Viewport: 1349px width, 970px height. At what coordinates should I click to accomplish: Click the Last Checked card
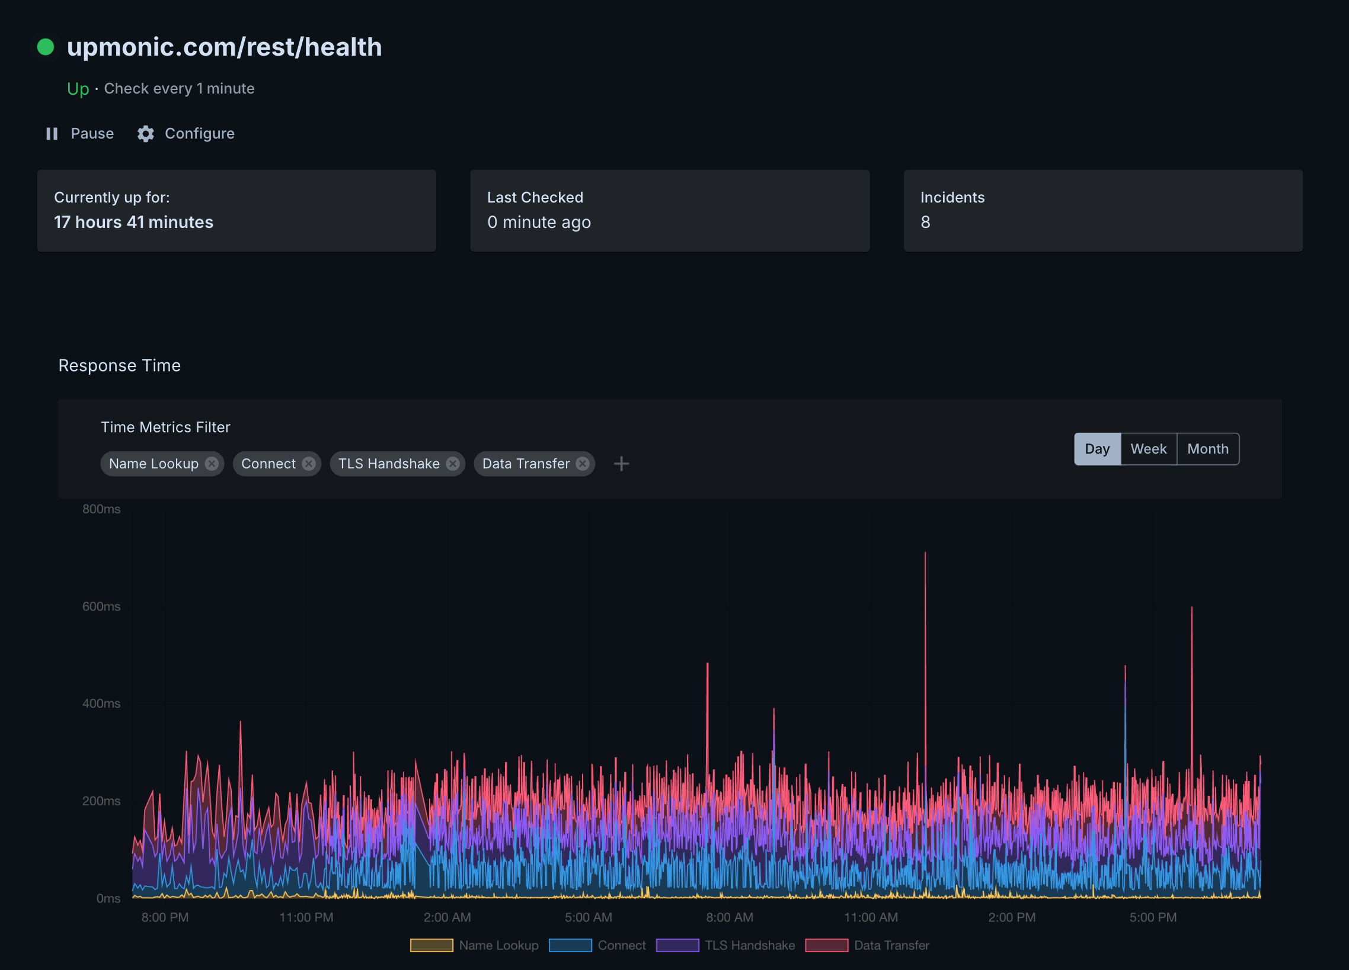[670, 210]
